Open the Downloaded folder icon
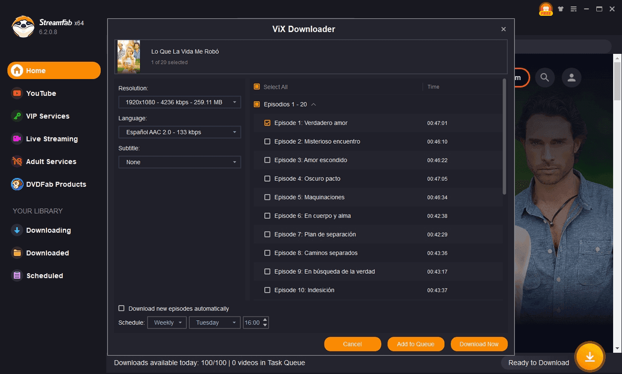The image size is (622, 374). 17,253
